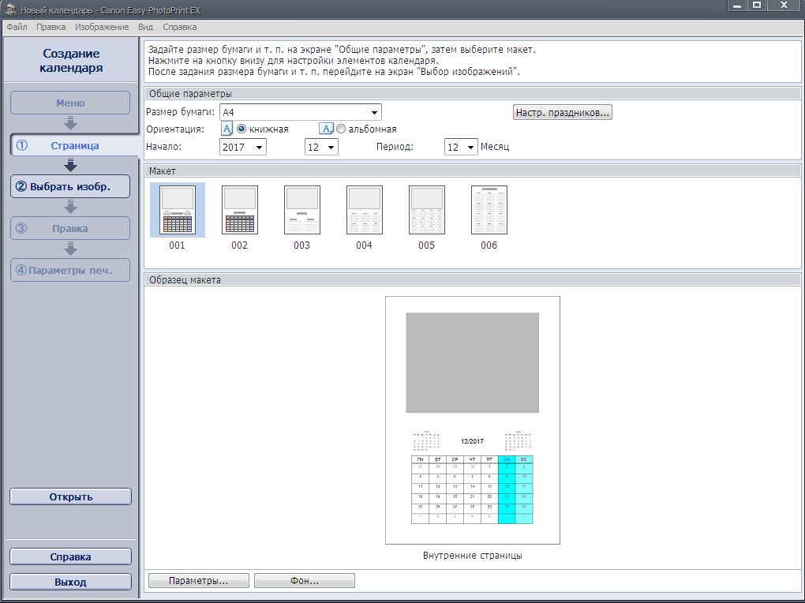Open the Период 12 months dropdown
The width and height of the screenshot is (805, 603).
click(x=461, y=147)
